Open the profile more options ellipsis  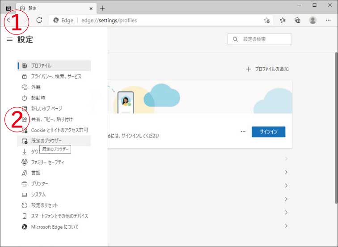coord(243,132)
